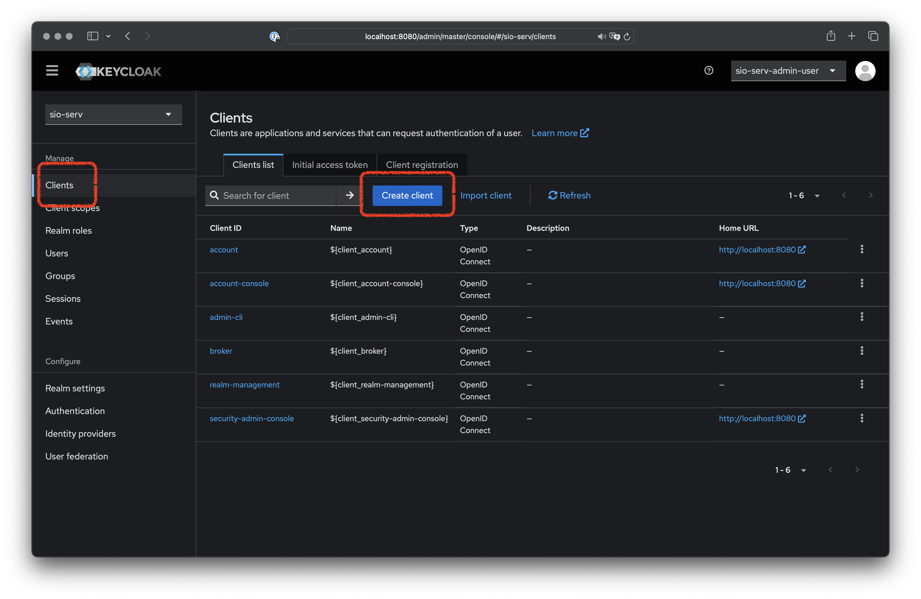921x599 pixels.
Task: Click the help question mark icon
Action: click(709, 70)
